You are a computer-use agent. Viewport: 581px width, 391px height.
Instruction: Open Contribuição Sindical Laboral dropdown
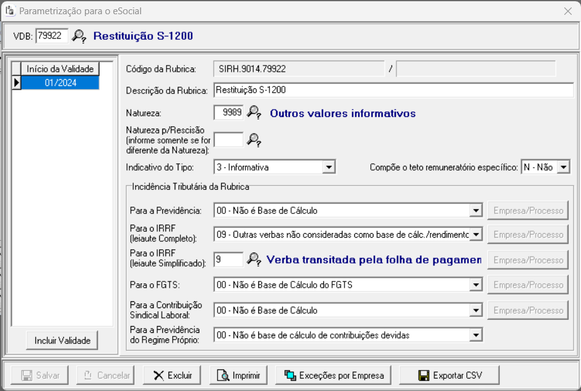click(476, 311)
